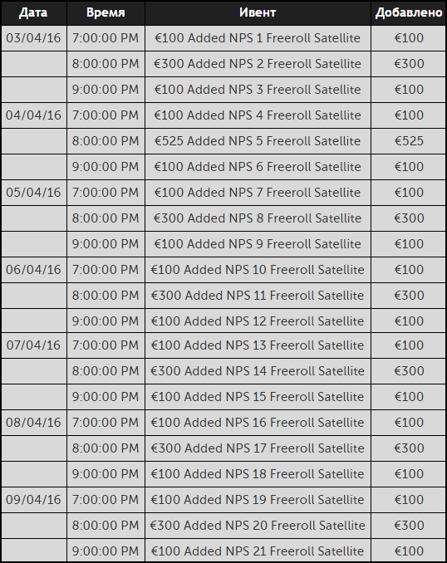Click the 06/04/16 date cell

coord(33,270)
